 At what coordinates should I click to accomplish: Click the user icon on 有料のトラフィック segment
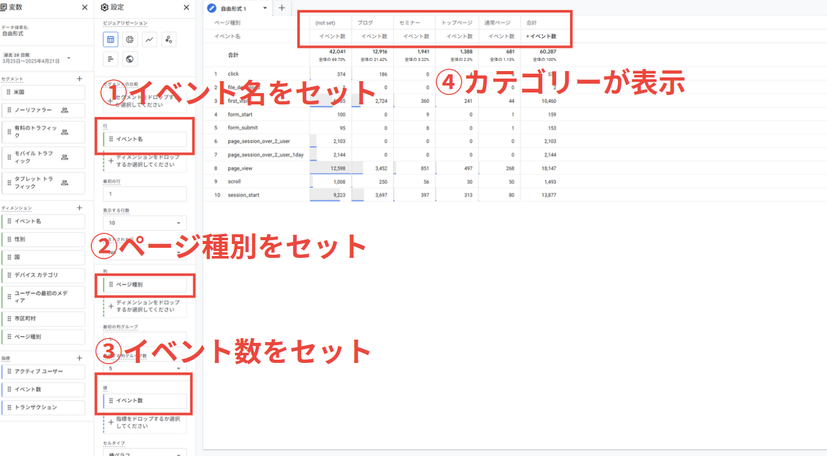pos(65,132)
